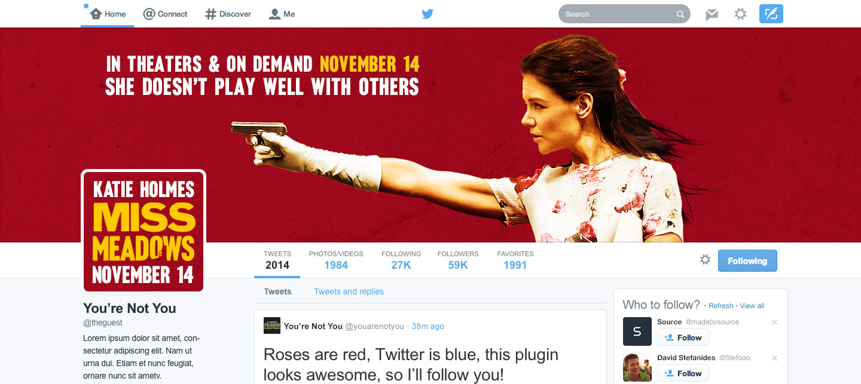Open the profile gear icon beside Following
The image size is (861, 384).
706,260
